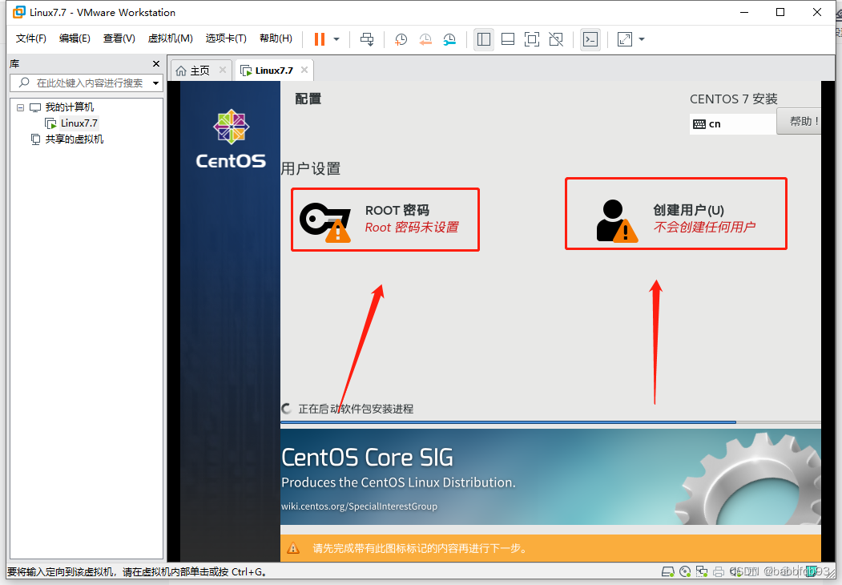Open the 文件(F) menu

(31, 38)
